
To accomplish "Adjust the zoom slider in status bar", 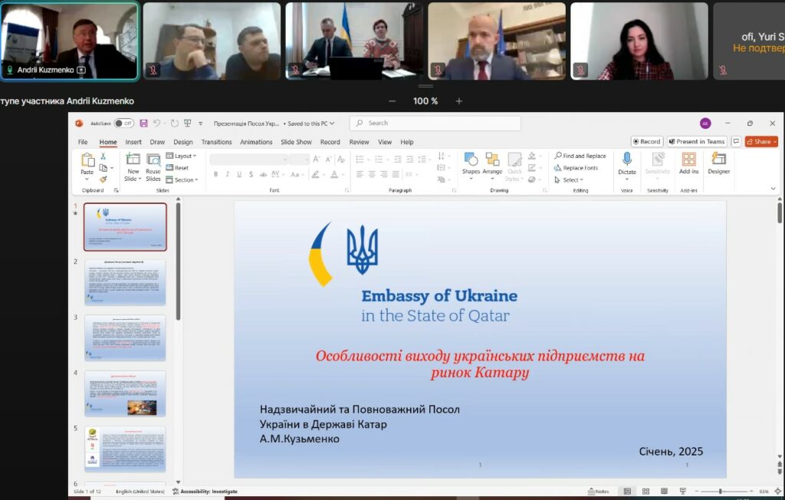I will (721, 491).
